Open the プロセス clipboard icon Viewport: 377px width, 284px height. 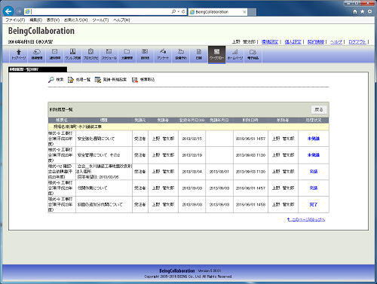coord(90,51)
